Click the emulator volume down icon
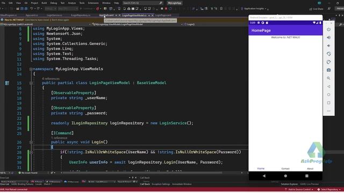344x193 pixels. click(328, 46)
